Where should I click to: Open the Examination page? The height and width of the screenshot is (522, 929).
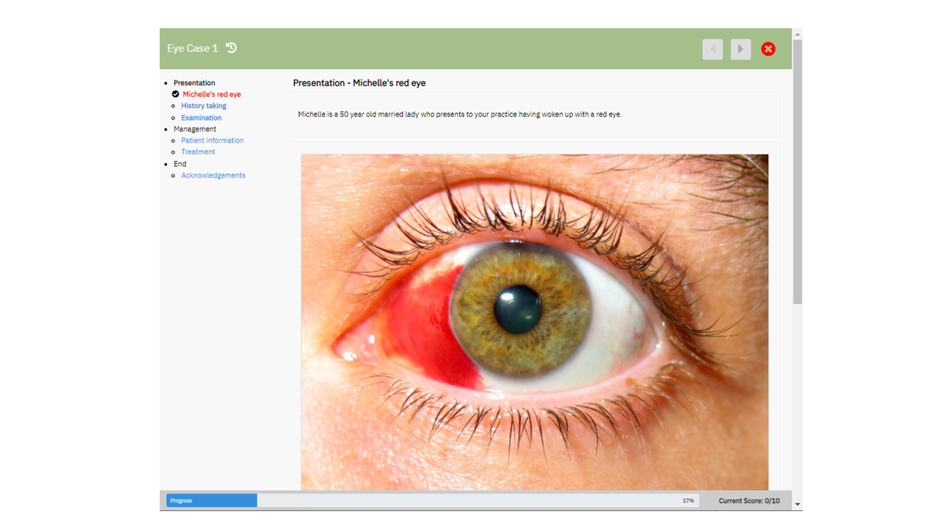pyautogui.click(x=201, y=117)
